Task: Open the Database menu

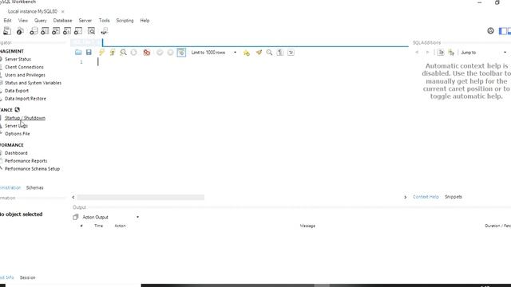Action: [62, 21]
